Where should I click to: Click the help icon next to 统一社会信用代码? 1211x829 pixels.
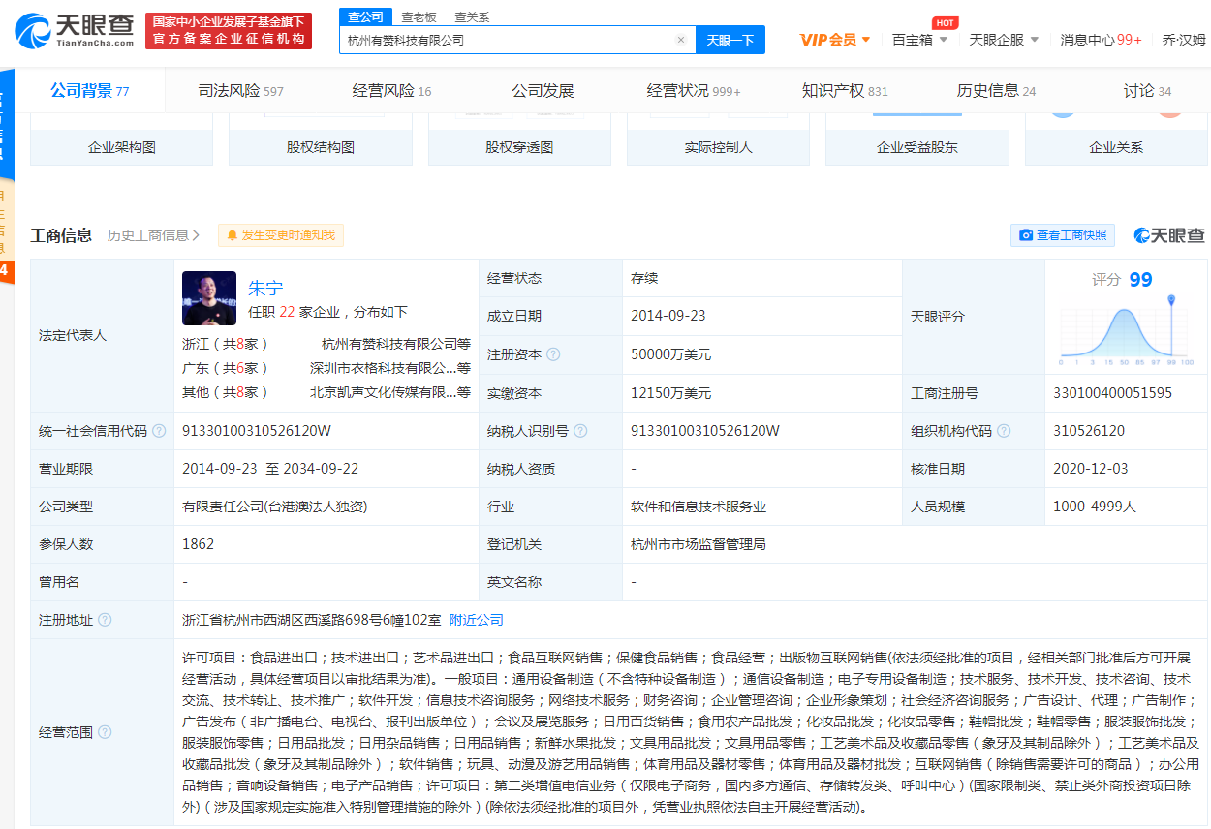coord(159,431)
